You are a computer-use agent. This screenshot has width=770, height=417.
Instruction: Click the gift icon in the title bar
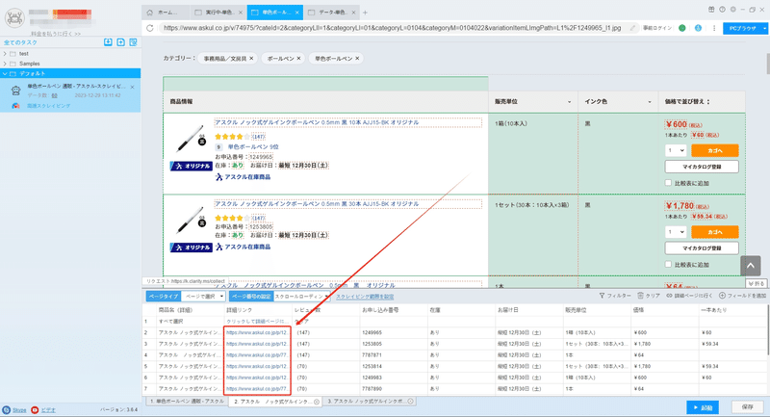[711, 10]
